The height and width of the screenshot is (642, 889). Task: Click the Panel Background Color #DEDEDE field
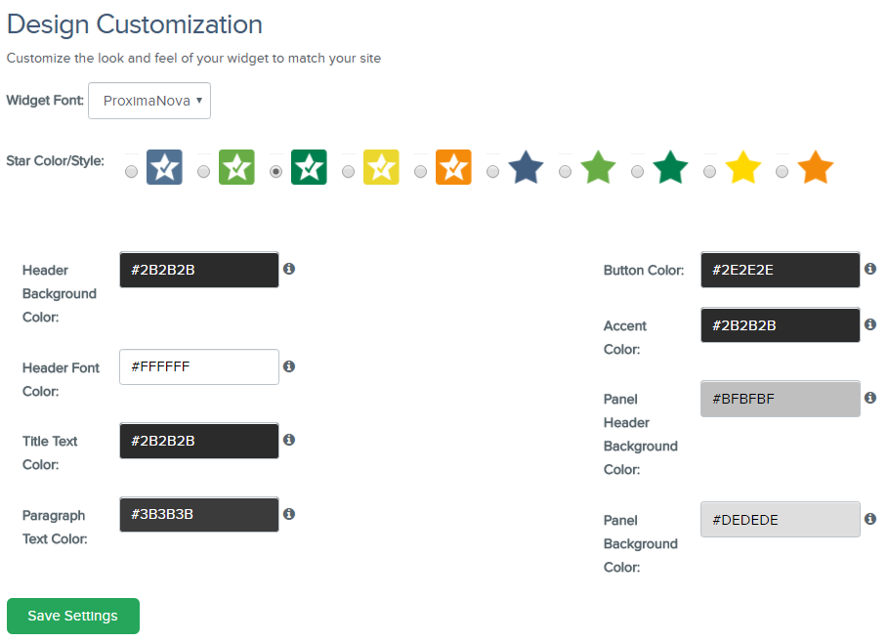(x=780, y=520)
